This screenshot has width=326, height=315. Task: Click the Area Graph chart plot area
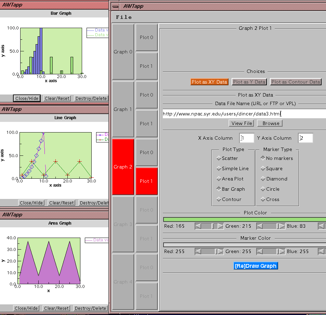tap(49, 261)
